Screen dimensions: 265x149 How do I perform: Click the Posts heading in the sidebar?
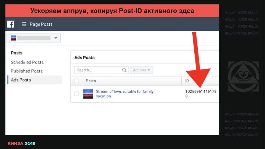pos(17,53)
